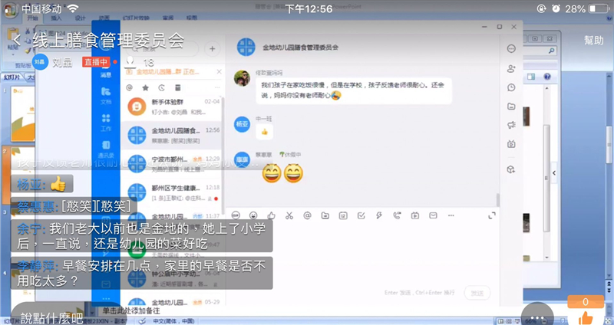Open the 鄞州区学生健康 conversation

point(172,192)
